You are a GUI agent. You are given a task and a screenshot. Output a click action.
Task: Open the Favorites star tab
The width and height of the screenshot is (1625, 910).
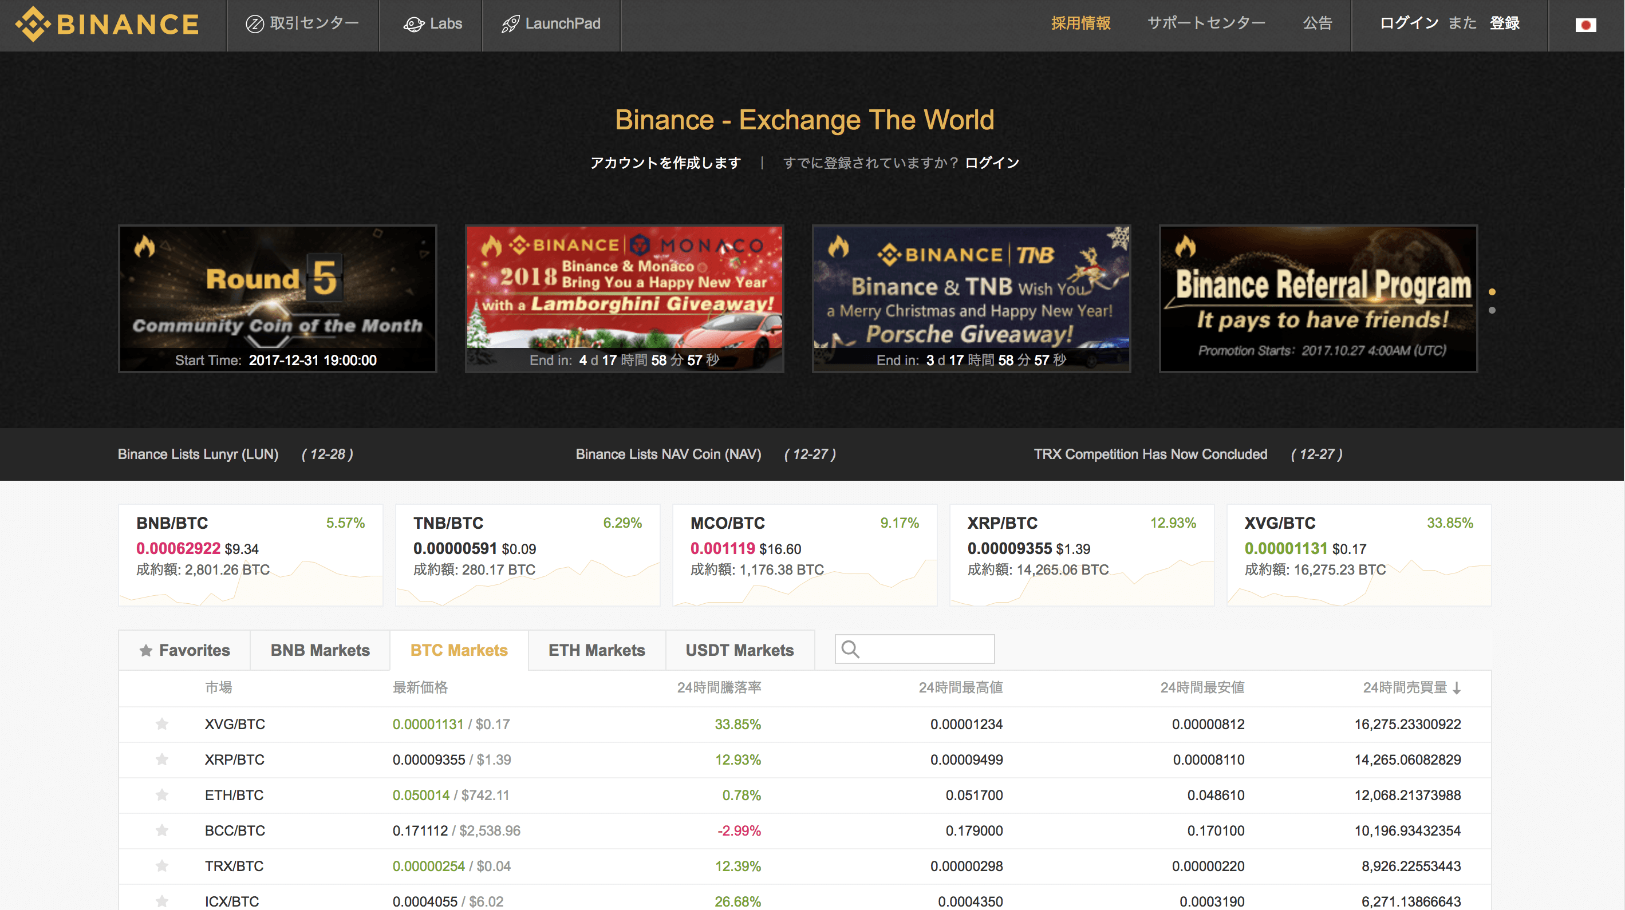point(184,650)
